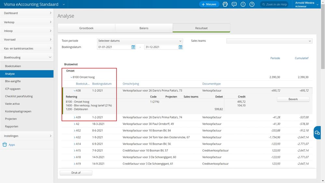Screen dimensions: 325x183
Task: Open the chat messages icon in header
Action: pos(234,4)
